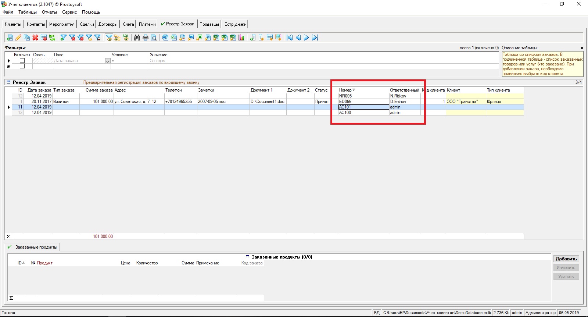
Task: Click the ООО "Трансгаз" client cell
Action: [466, 101]
